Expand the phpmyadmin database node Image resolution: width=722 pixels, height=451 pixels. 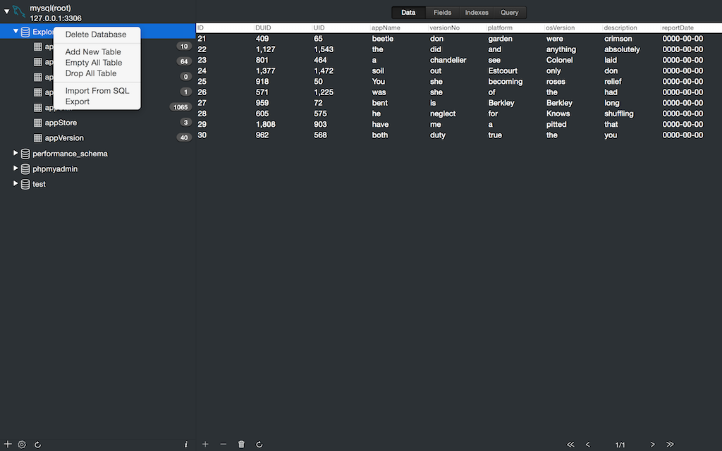tap(16, 168)
